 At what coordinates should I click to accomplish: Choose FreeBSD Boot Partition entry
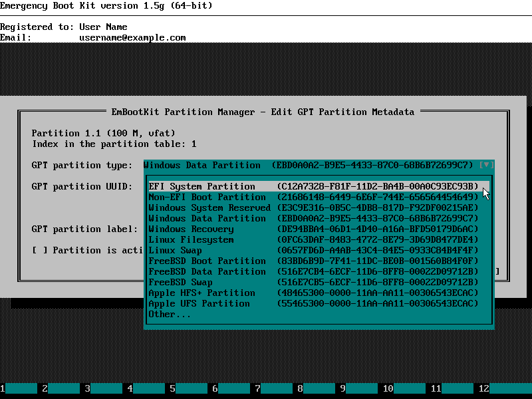tap(319, 261)
